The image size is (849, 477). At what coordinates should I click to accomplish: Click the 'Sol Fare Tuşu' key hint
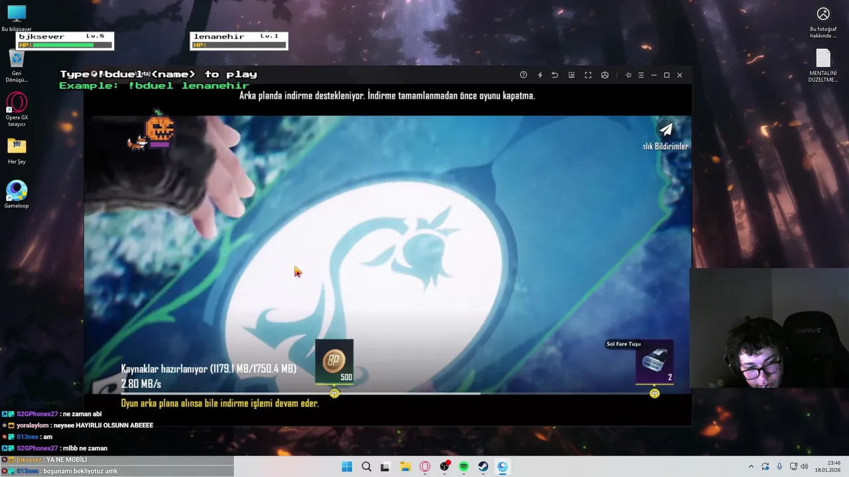623,344
